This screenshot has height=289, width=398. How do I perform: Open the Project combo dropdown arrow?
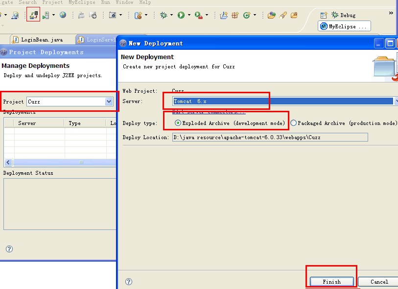pyautogui.click(x=109, y=102)
